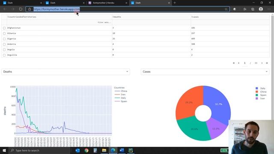This screenshot has height=154, width=274.
Task: Toggle China line in chart legend
Action: (x=121, y=91)
